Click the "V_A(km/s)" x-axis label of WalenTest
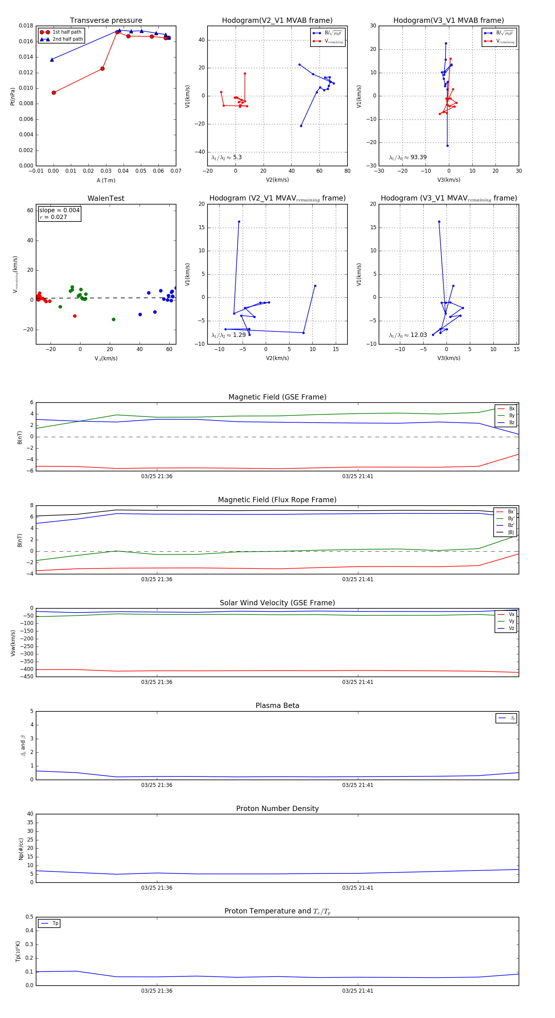 (106, 358)
